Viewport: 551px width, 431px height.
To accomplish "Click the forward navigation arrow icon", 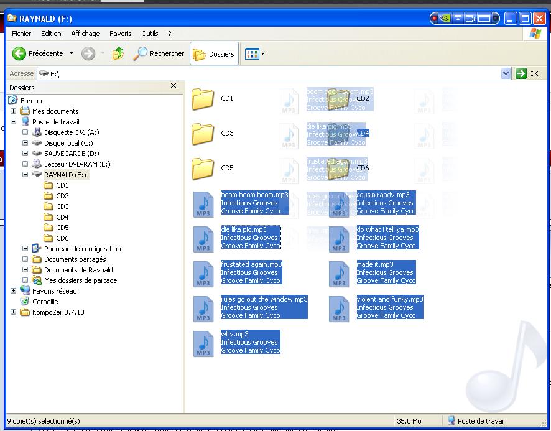I will point(88,53).
